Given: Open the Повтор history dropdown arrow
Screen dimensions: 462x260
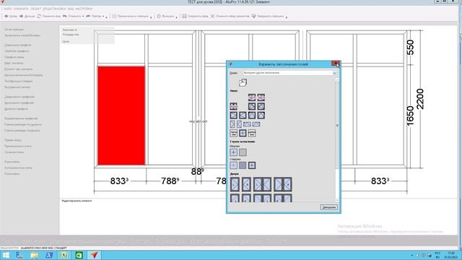Looking at the screenshot, I should 103,17.
